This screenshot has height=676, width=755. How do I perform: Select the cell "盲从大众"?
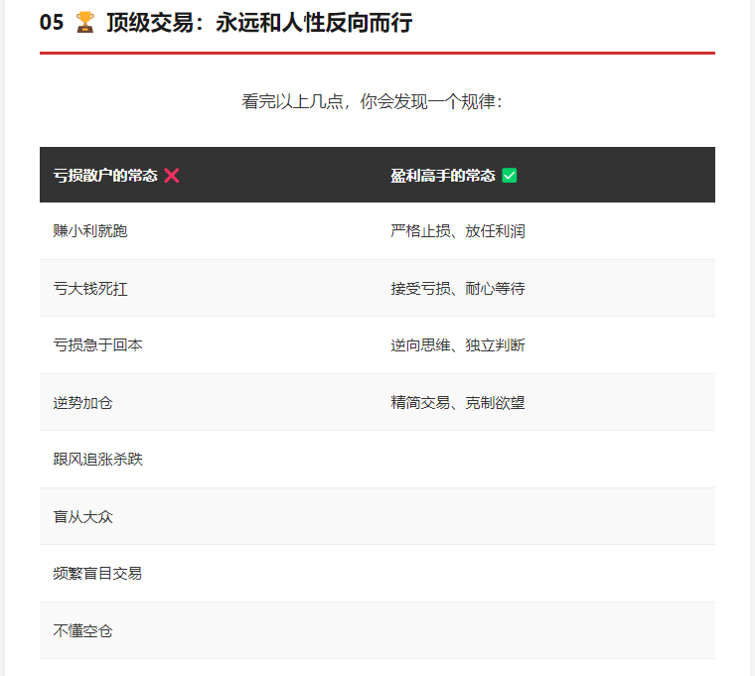tap(209, 516)
